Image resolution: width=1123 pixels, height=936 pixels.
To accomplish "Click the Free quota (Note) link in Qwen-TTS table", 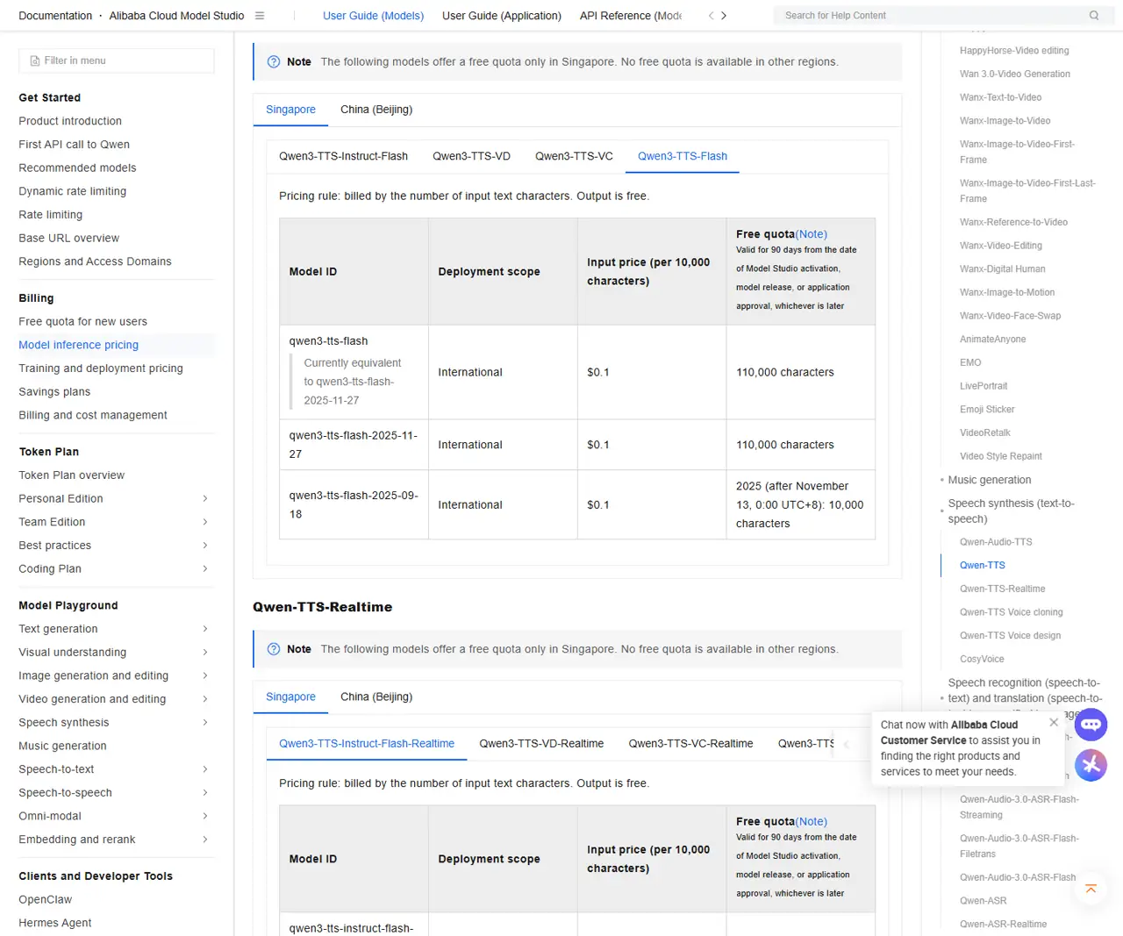I will 812,234.
